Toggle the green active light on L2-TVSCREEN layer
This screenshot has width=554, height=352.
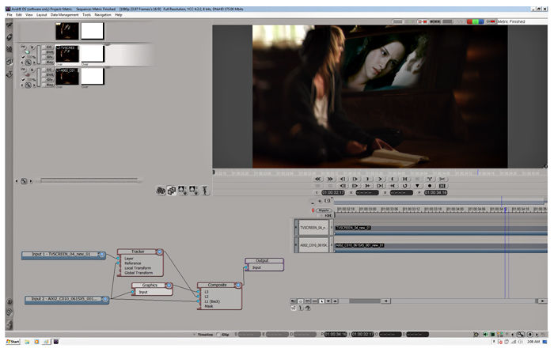27,52
